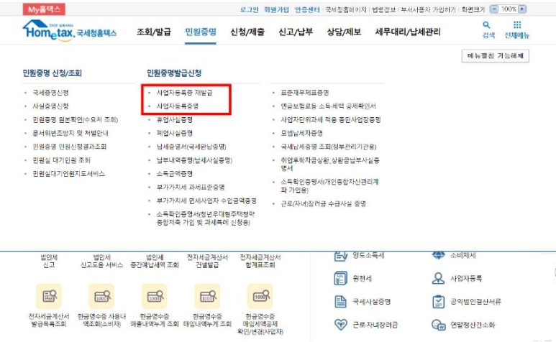This screenshot has height=342, width=556.
Task: Select 사업자등록증 재발급
Action: pyautogui.click(x=184, y=93)
